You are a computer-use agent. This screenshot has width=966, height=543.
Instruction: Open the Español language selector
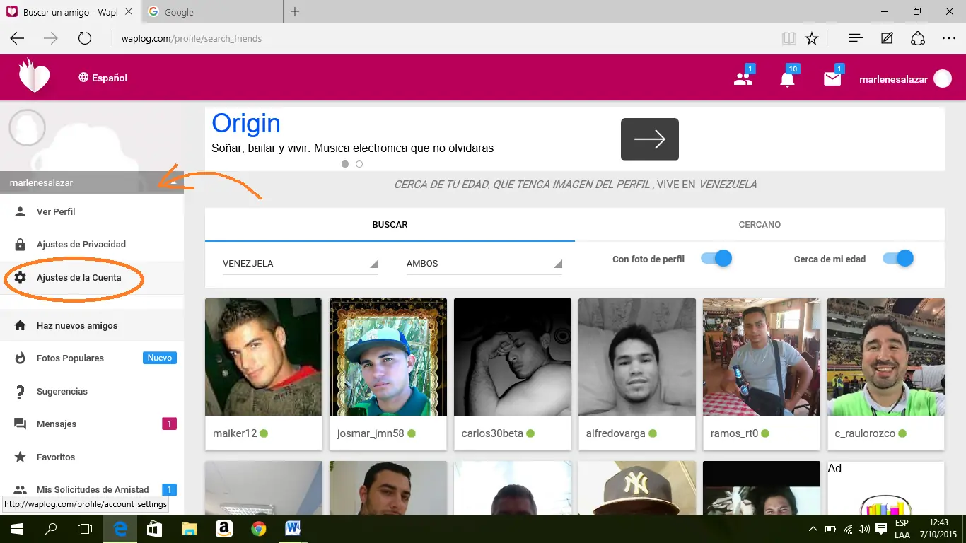103,78
